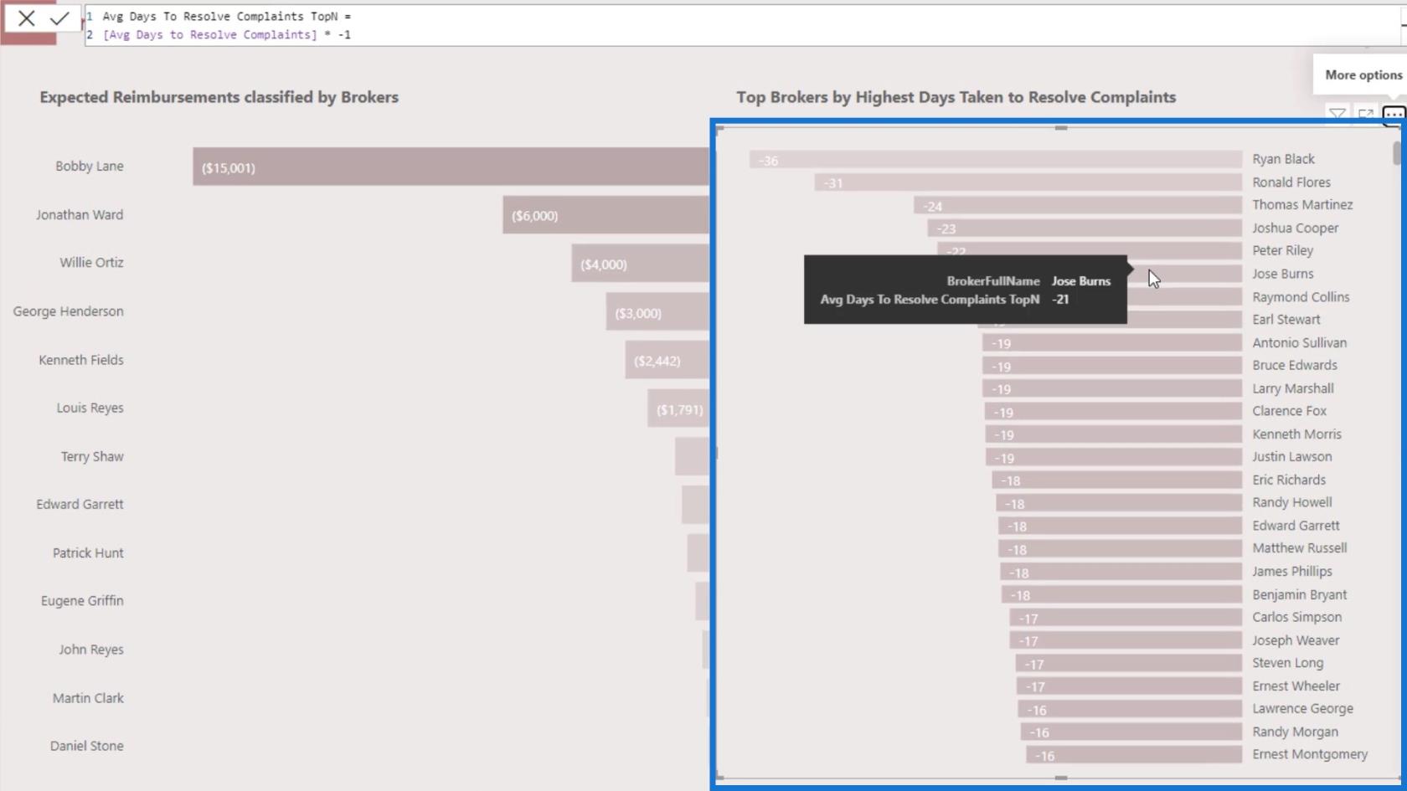The height and width of the screenshot is (791, 1407).
Task: Click the James Phillips name label
Action: pyautogui.click(x=1292, y=572)
